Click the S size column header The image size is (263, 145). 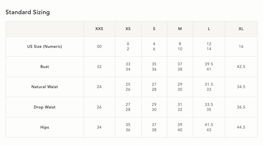coord(154,29)
